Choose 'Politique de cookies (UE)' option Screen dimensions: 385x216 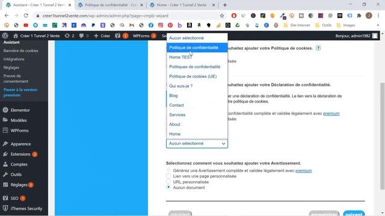coord(197,76)
